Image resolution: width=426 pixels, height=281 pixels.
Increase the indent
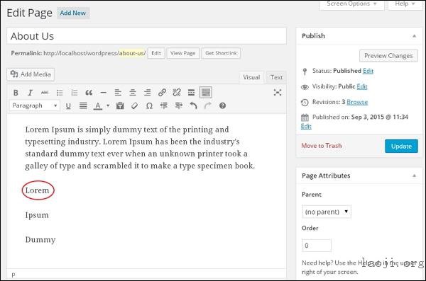point(178,105)
